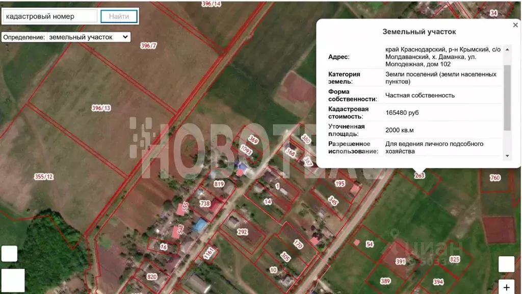Click the Найти search button
Image resolution: width=522 pixels, height=294 pixels.
pyautogui.click(x=119, y=16)
